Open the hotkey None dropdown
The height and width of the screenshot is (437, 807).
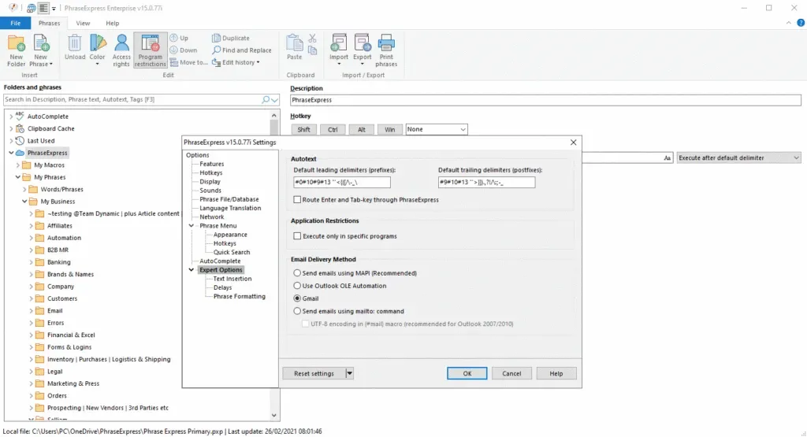tap(437, 130)
